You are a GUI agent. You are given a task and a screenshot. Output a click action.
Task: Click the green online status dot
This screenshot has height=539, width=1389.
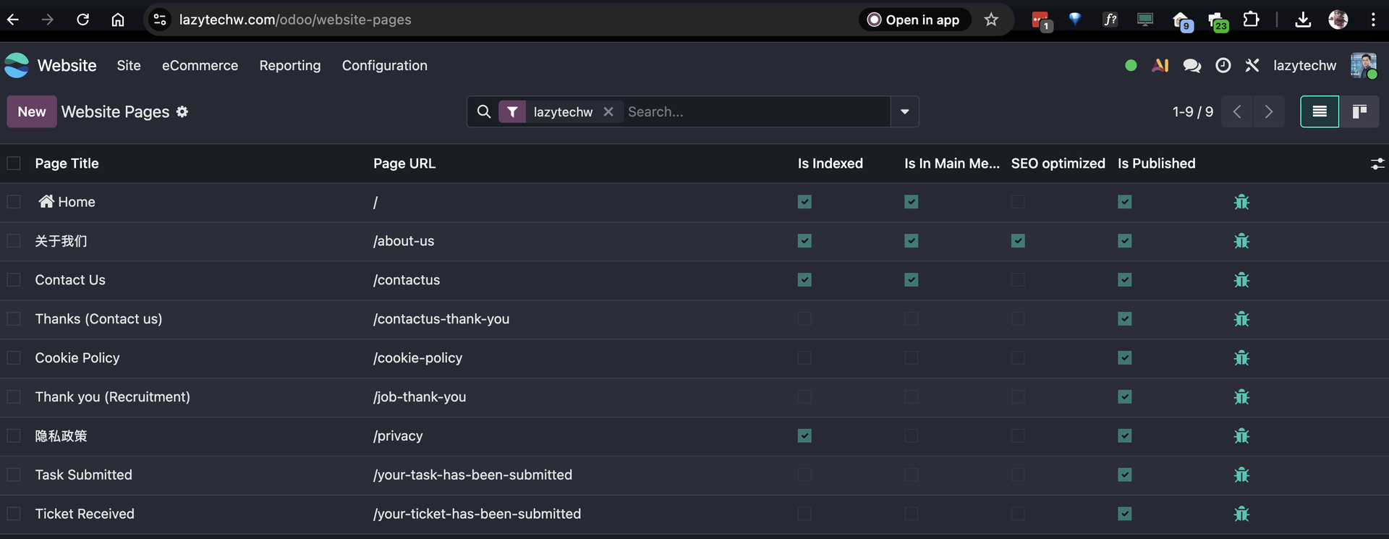(1131, 66)
